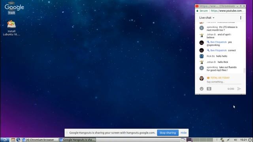The height and width of the screenshot is (142, 253).
Task: Click the Hide link in the sharing bar
Action: (x=183, y=133)
